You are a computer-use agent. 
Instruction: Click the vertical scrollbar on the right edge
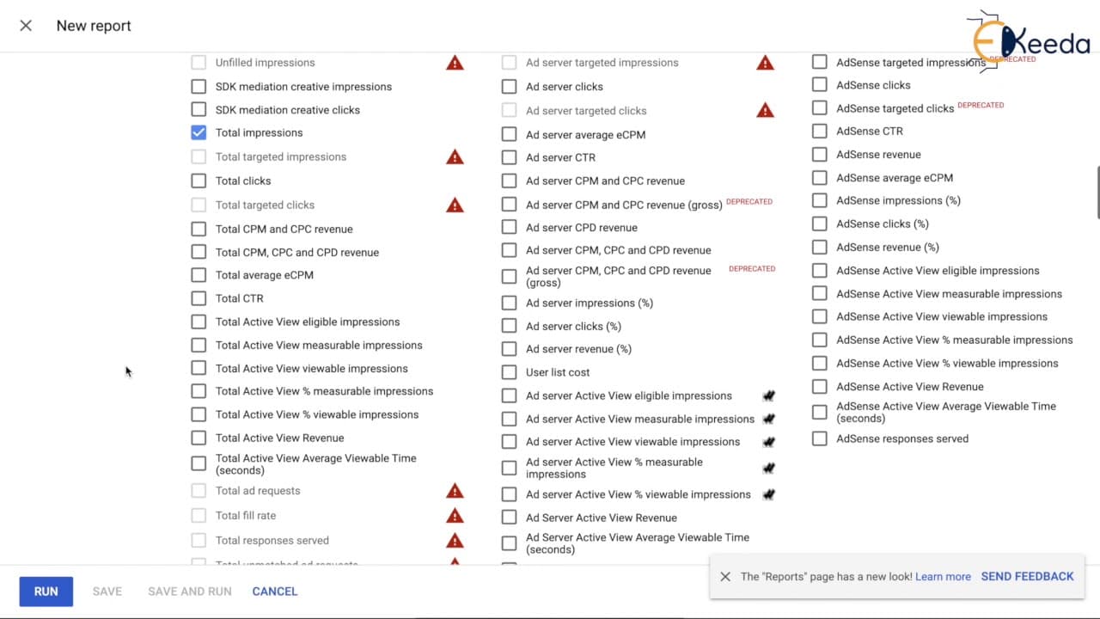tap(1097, 193)
